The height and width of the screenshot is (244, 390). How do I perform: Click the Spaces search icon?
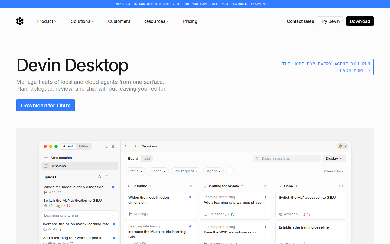pos(100,177)
